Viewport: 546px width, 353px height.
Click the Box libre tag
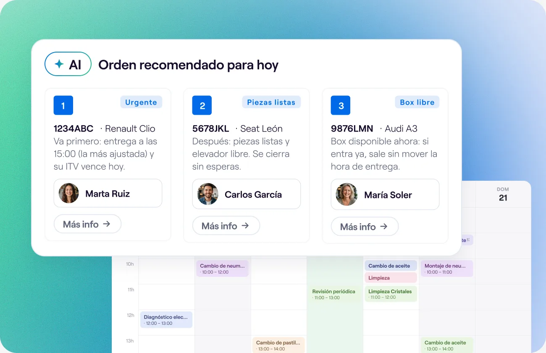click(417, 102)
